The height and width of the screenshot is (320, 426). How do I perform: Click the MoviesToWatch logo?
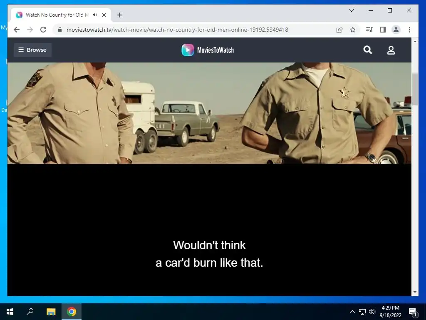208,50
